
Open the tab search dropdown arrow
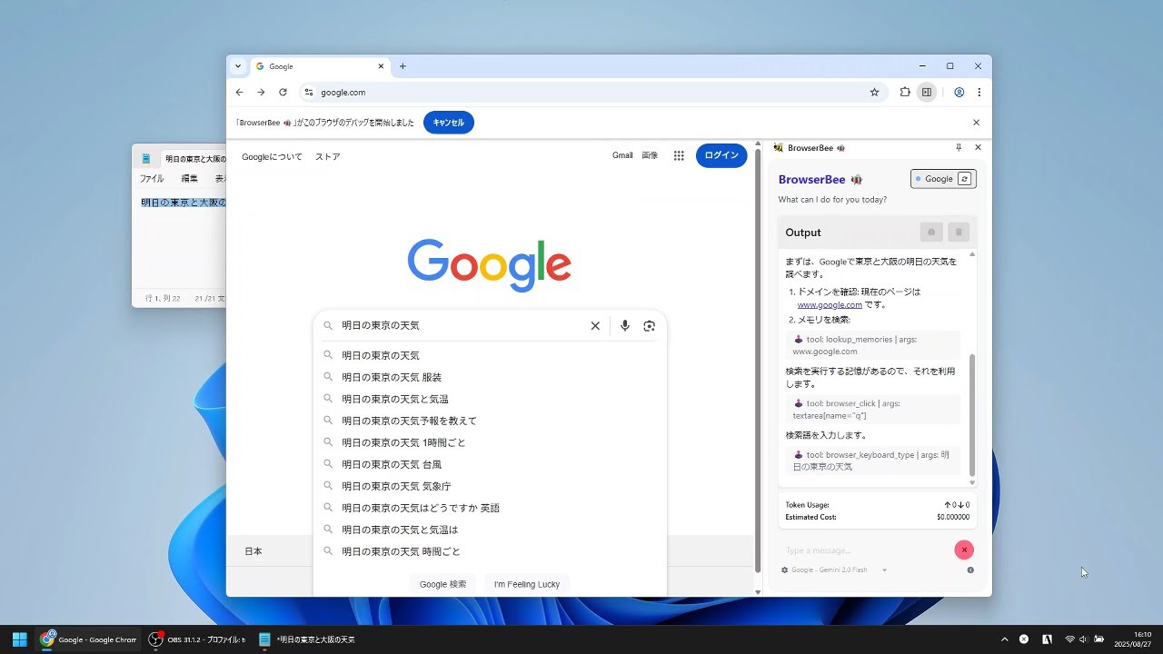[238, 66]
